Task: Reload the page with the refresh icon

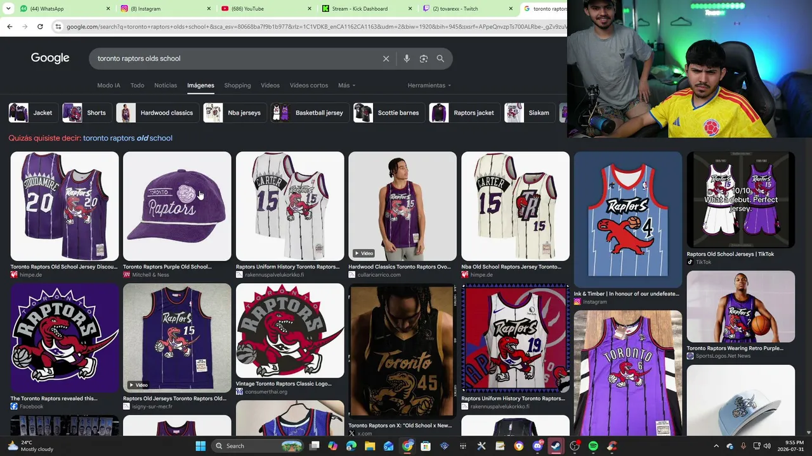Action: (x=40, y=27)
